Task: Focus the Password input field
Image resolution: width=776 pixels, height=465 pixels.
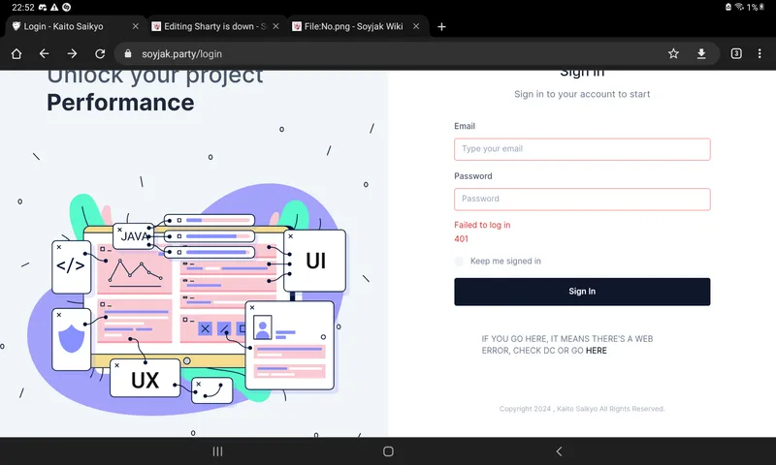Action: (582, 199)
